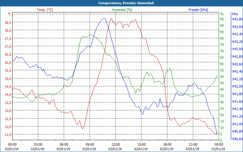Click humidity axis value 50
Viewport: 243px width, 152px height.
pos(222,77)
